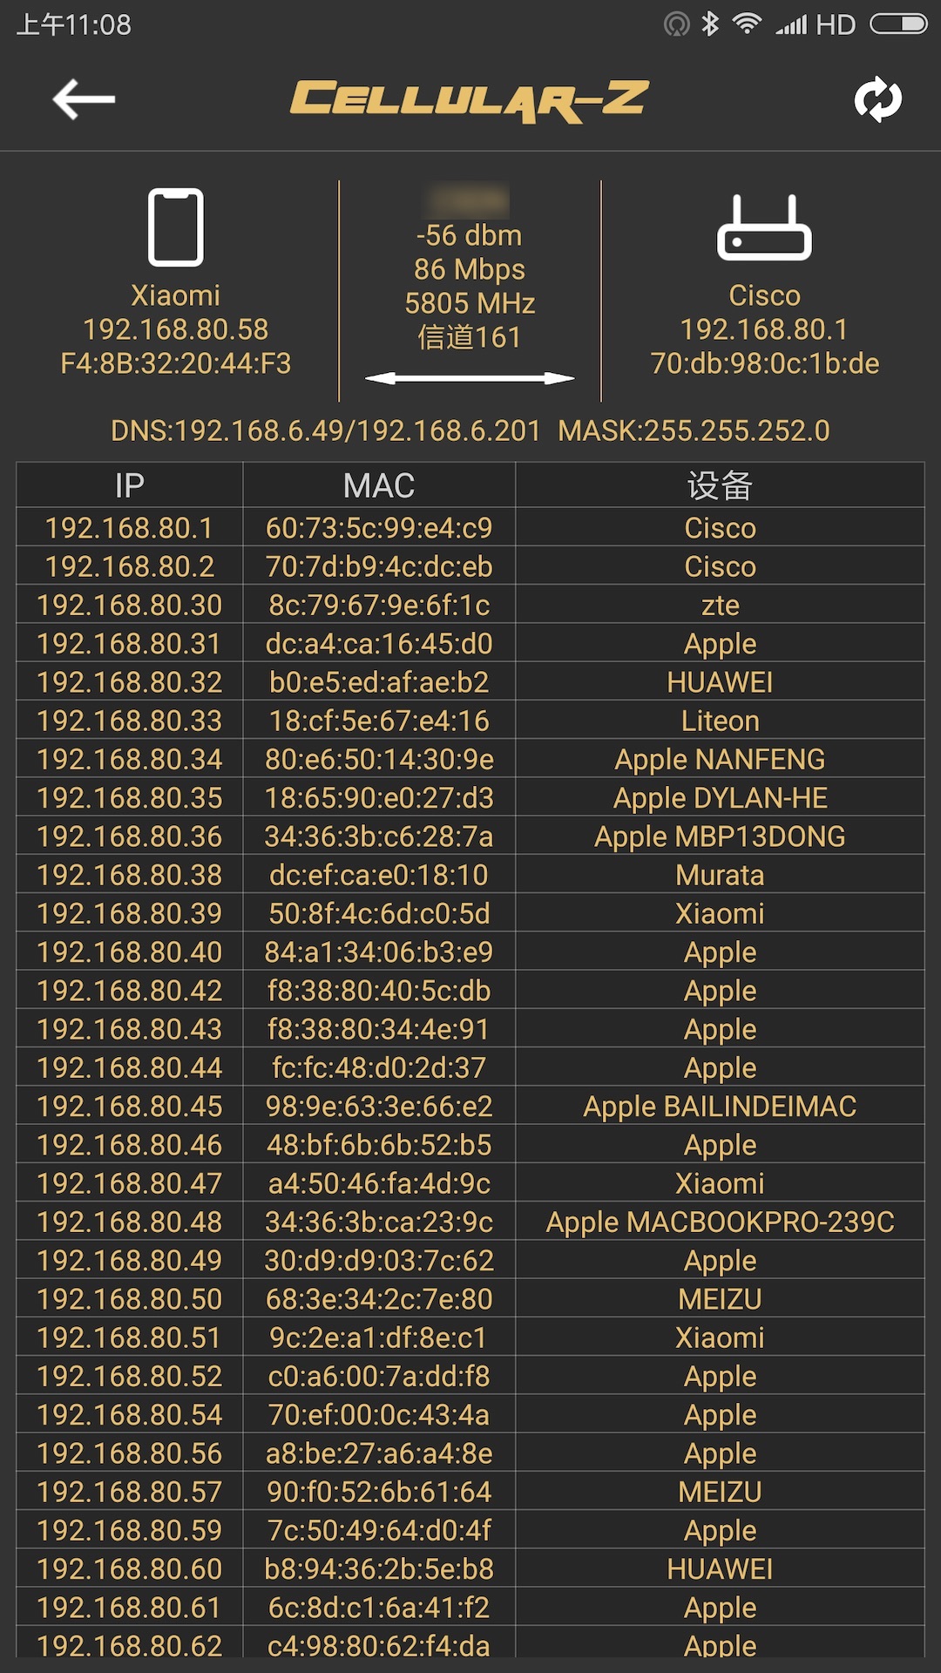Tap the back arrow icon
The image size is (941, 1673).
click(84, 99)
